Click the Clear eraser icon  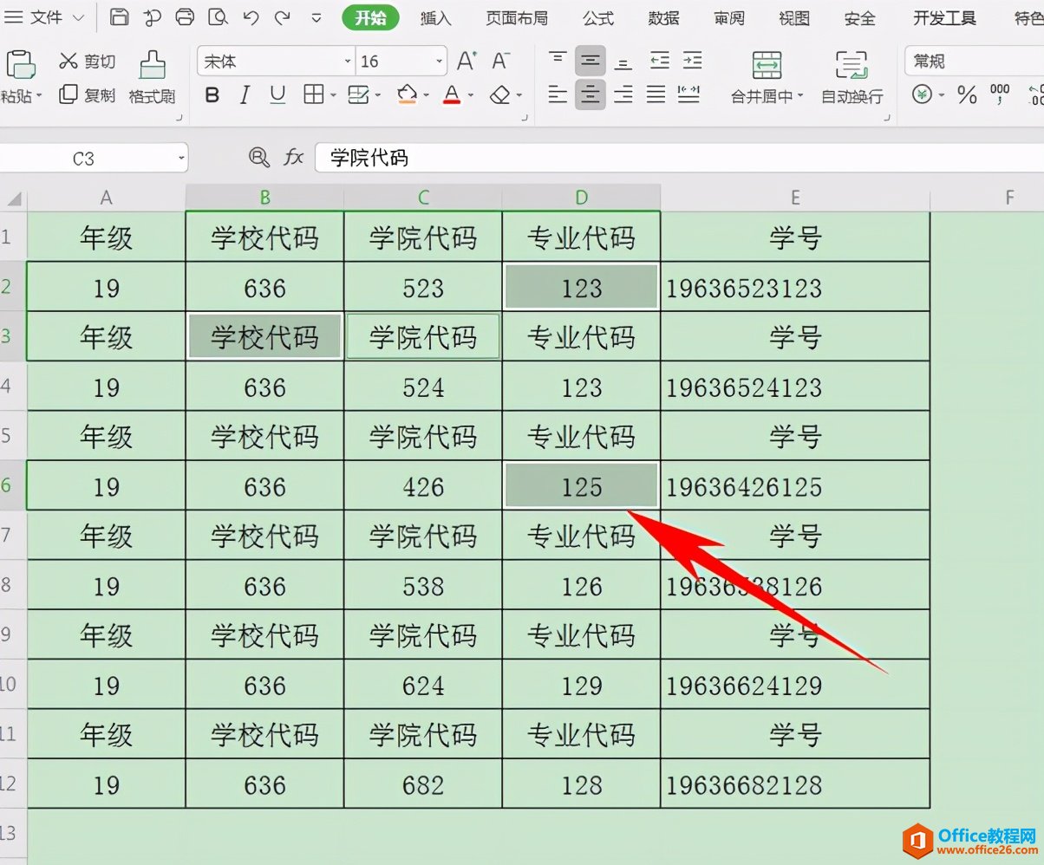coord(499,94)
